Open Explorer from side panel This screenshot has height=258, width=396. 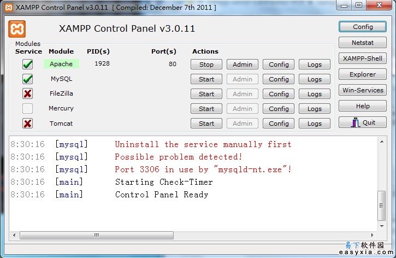click(363, 74)
